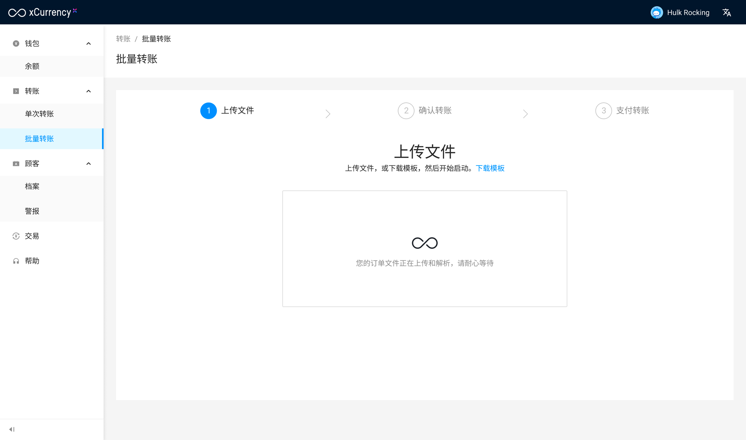The width and height of the screenshot is (746, 440).
Task: Collapse the 顾客 customer menu chevron
Action: coord(89,164)
